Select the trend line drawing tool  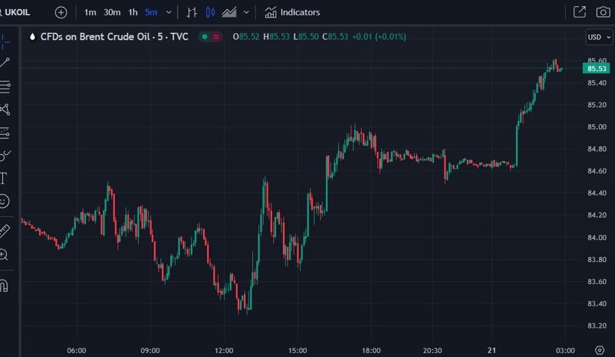(x=5, y=63)
